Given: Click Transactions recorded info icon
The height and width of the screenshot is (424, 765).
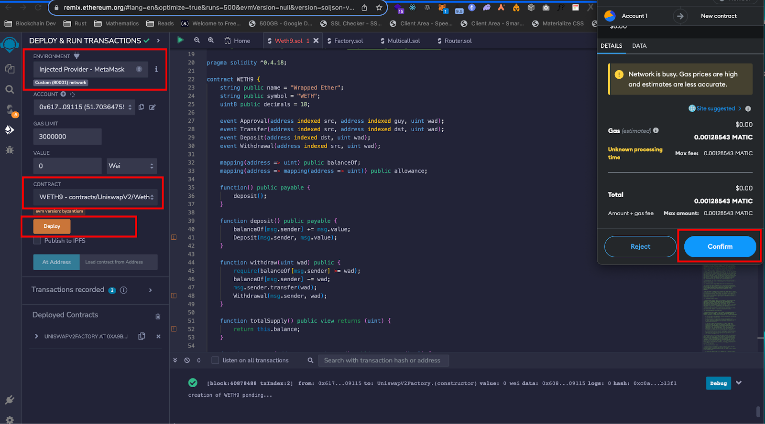Looking at the screenshot, I should pos(124,290).
